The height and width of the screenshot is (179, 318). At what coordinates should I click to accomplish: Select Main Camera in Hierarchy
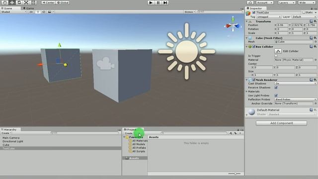click(11, 138)
